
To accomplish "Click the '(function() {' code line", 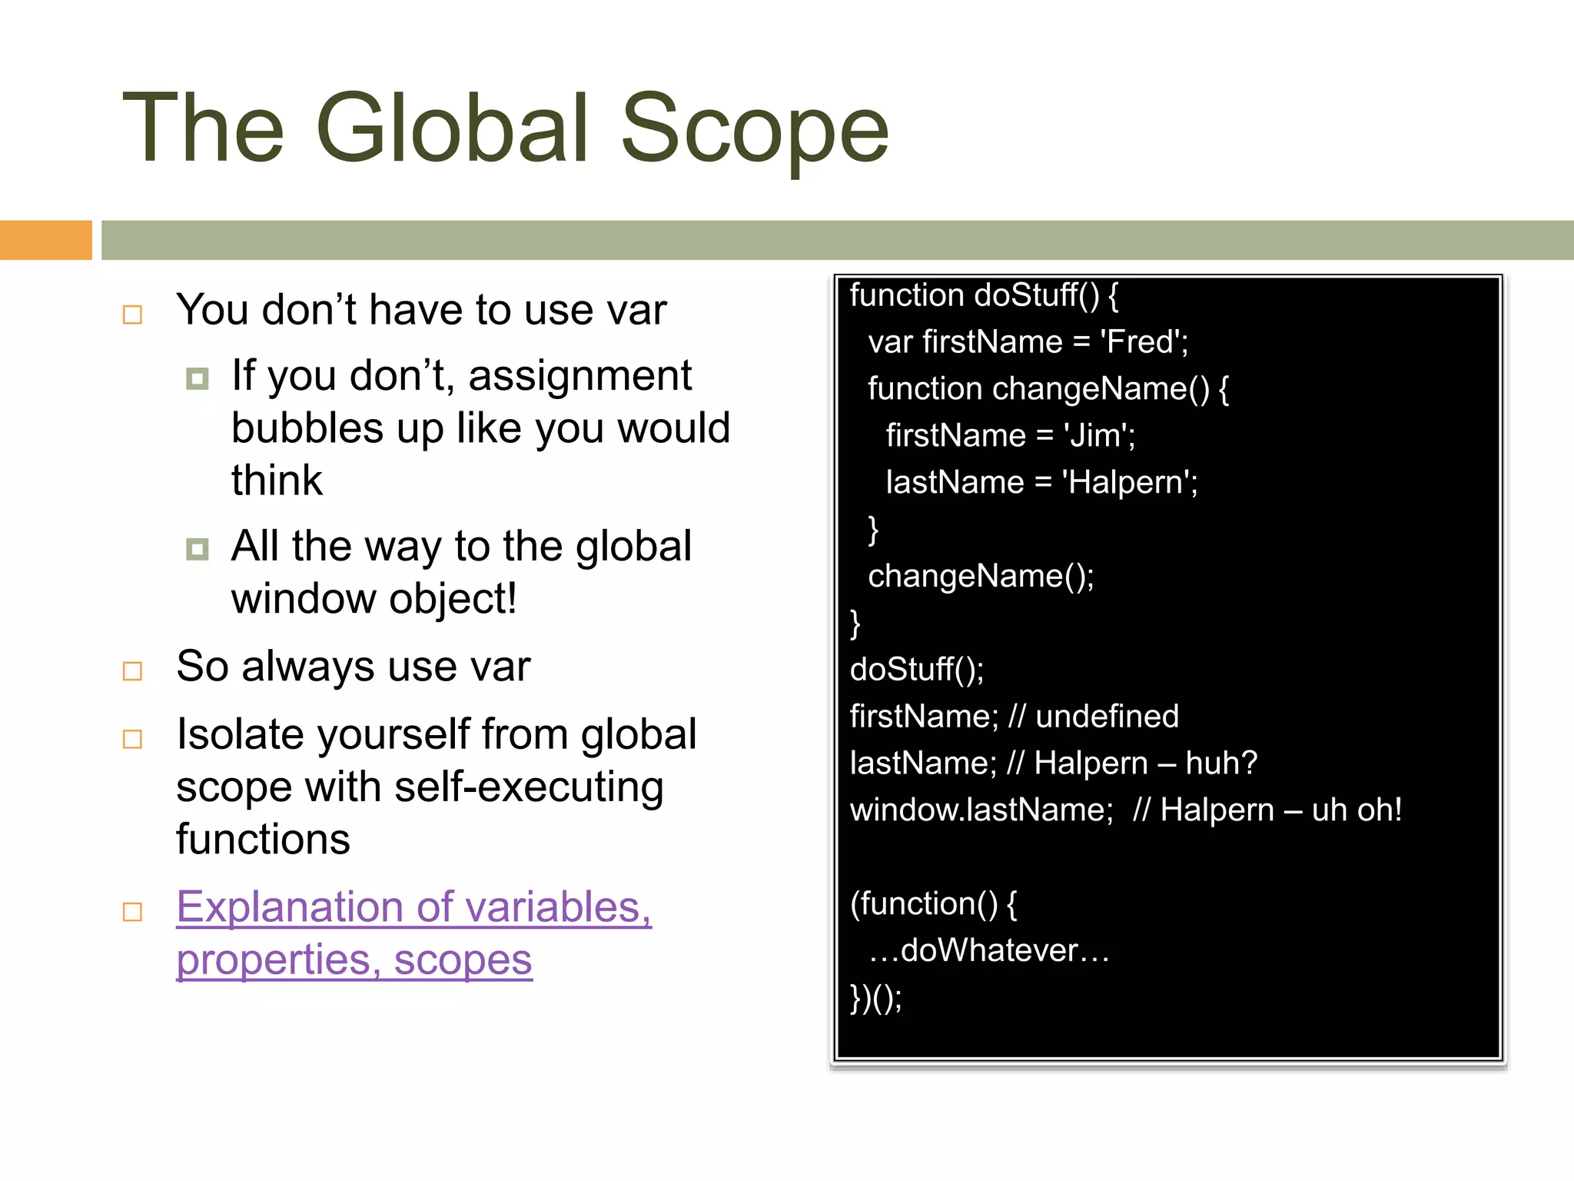I will pos(933,903).
